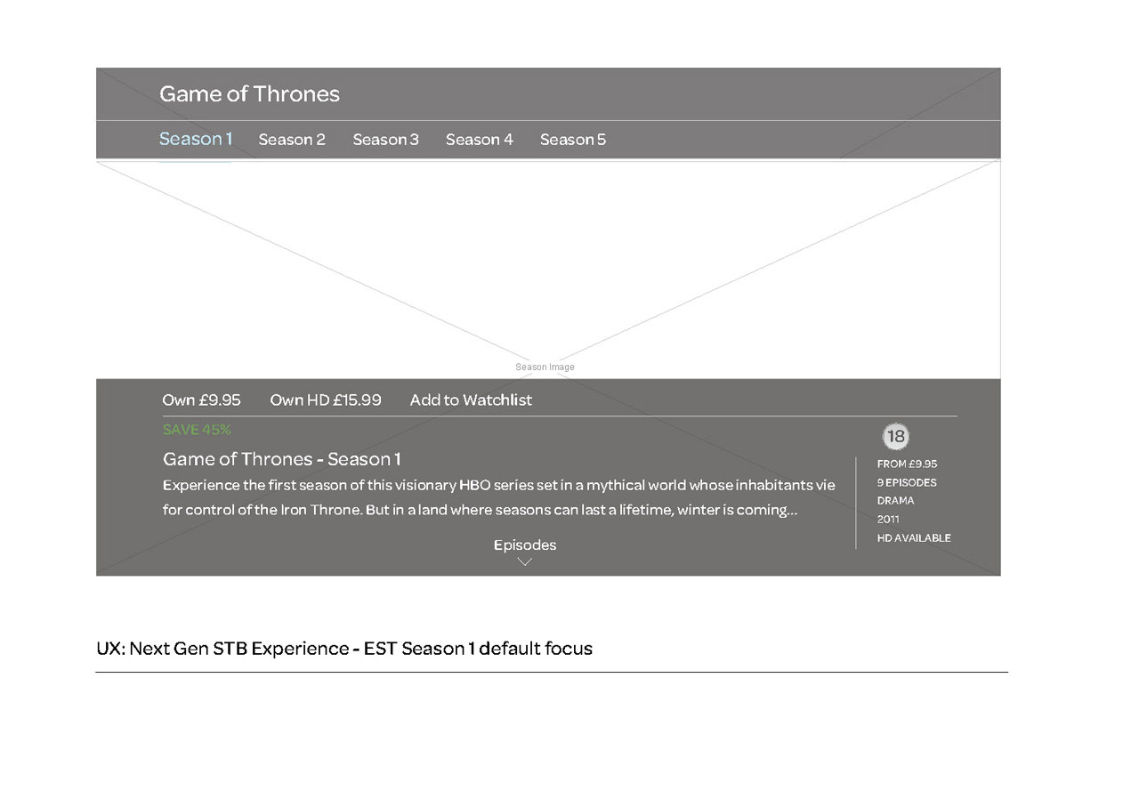Click the Game of Thrones - Season 1 heading
Screen dimensions: 1139x807
281,459
